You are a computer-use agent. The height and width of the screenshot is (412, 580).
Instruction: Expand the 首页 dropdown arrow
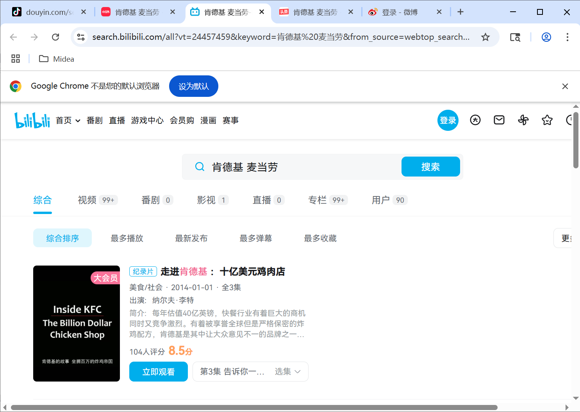(78, 121)
